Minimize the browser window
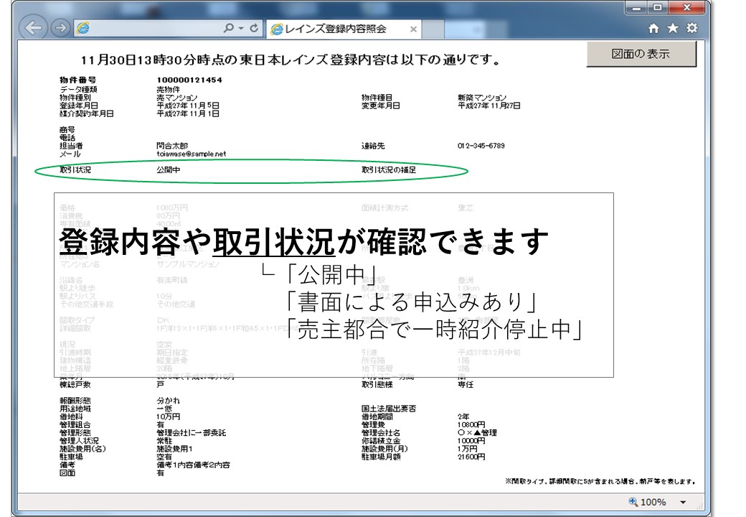 click(636, 8)
